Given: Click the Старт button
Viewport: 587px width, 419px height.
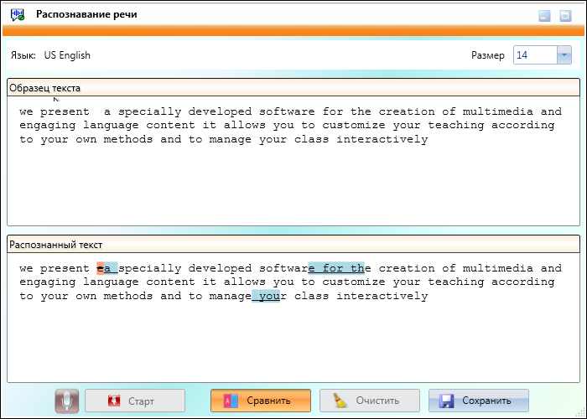Looking at the screenshot, I should point(135,401).
